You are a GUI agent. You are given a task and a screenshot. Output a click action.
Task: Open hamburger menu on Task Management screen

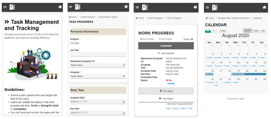point(5,7)
